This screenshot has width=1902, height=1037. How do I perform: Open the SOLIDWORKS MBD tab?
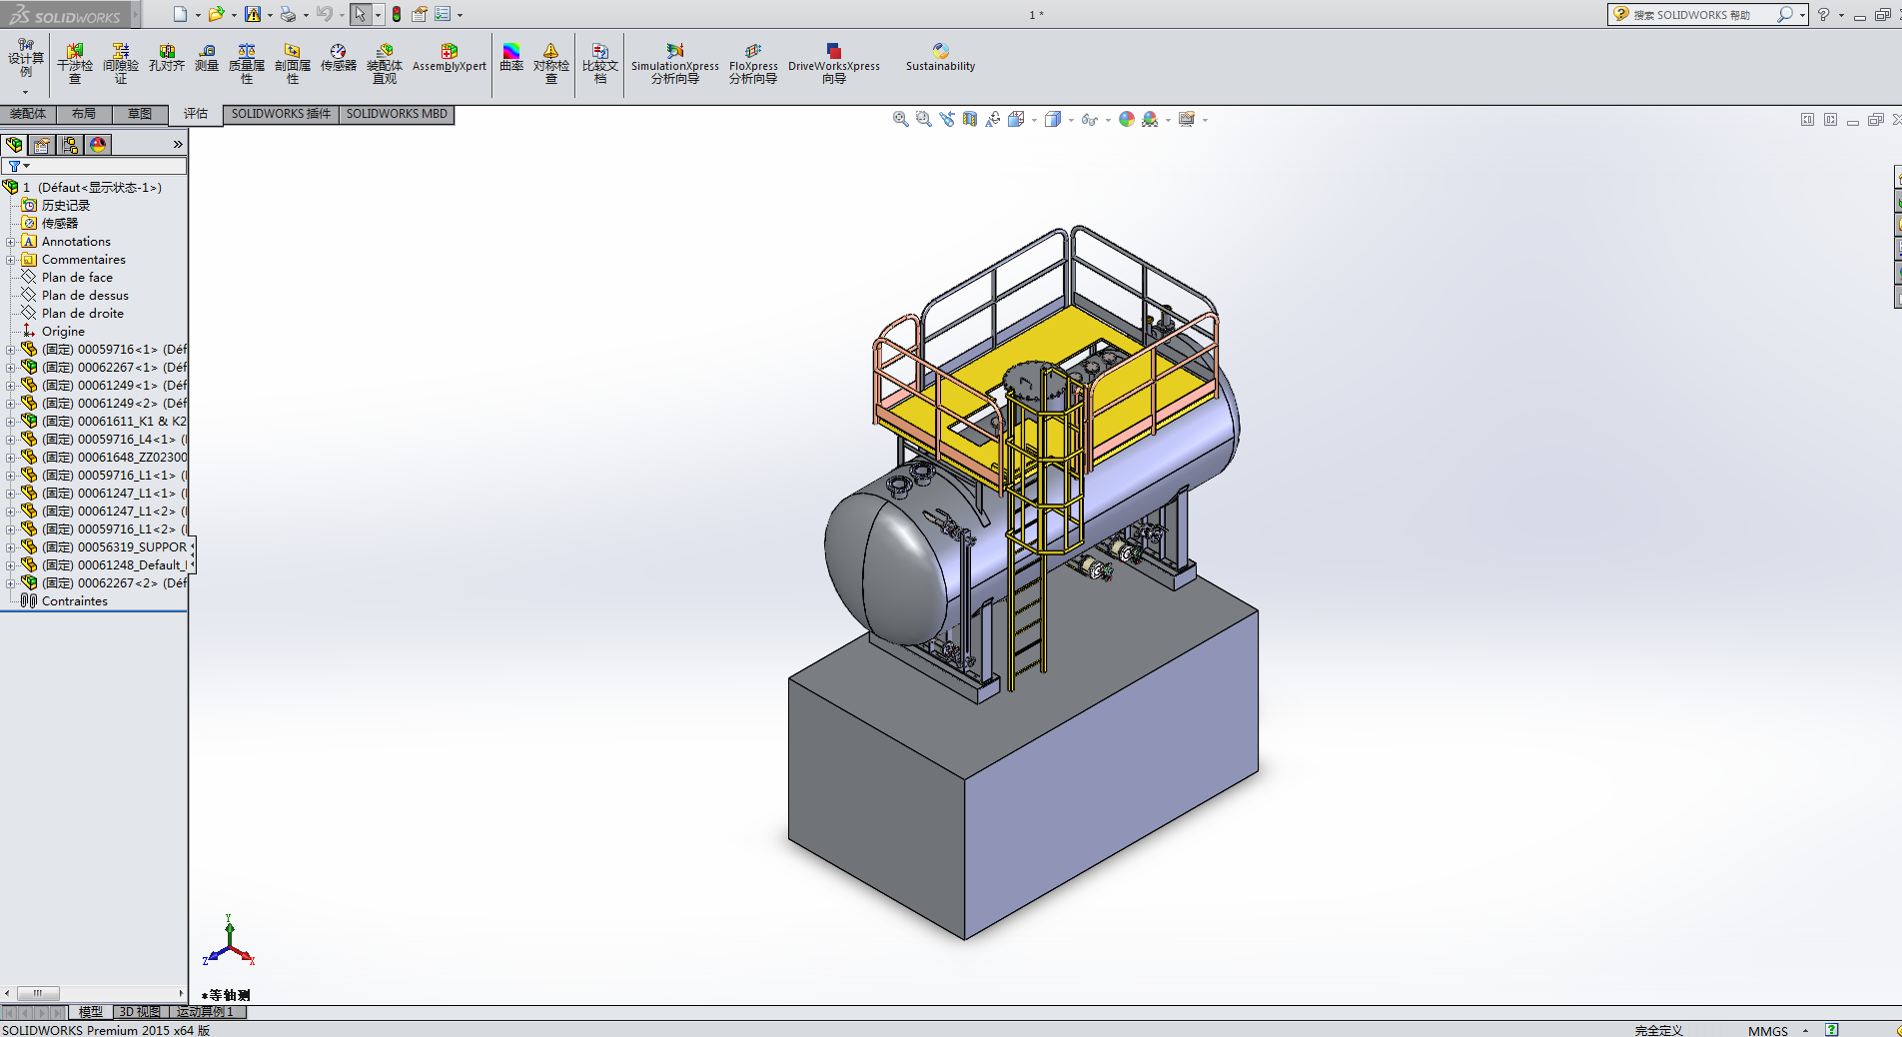(397, 114)
